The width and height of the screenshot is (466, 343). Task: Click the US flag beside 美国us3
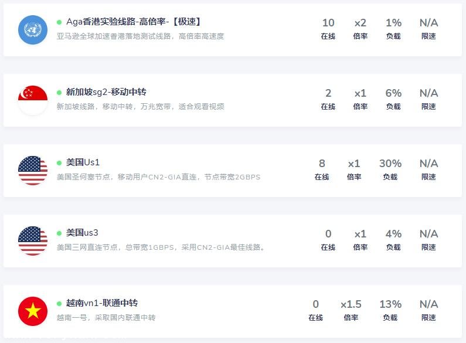coord(33,241)
